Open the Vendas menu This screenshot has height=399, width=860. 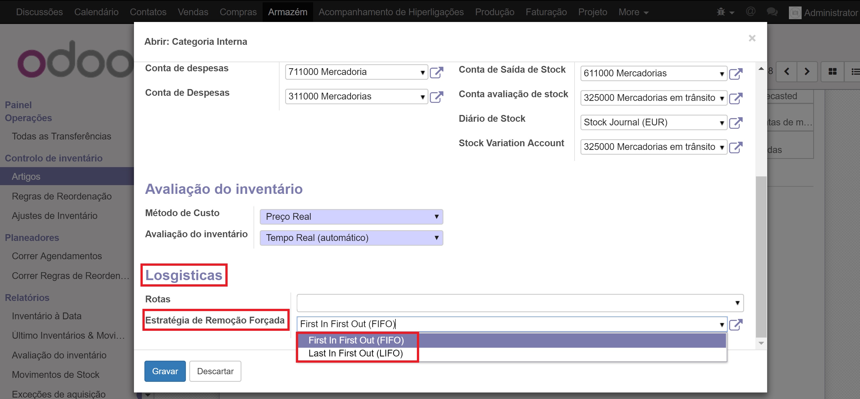click(x=193, y=12)
